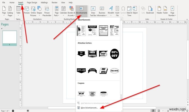Open the File menu tab
189x112 pixels.
click(4, 2)
